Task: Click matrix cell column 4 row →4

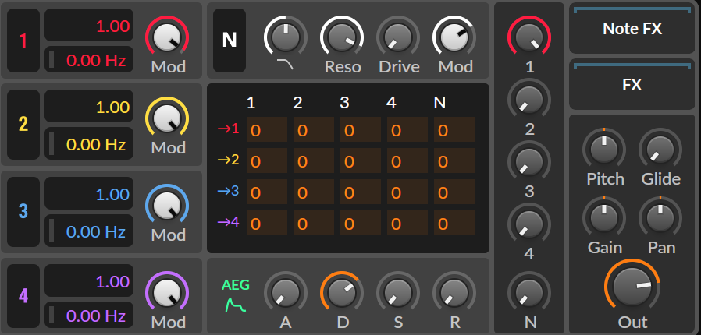Action: point(407,223)
